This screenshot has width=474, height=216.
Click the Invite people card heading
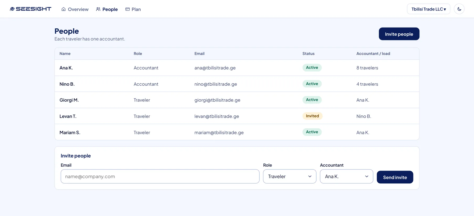(76, 156)
